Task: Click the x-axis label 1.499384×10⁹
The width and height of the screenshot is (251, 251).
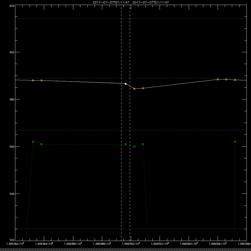Action: 44,244
